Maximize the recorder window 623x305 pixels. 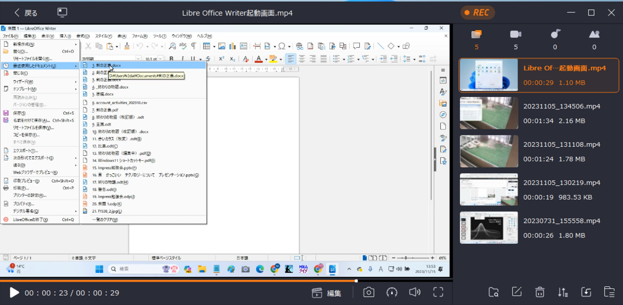tap(591, 12)
